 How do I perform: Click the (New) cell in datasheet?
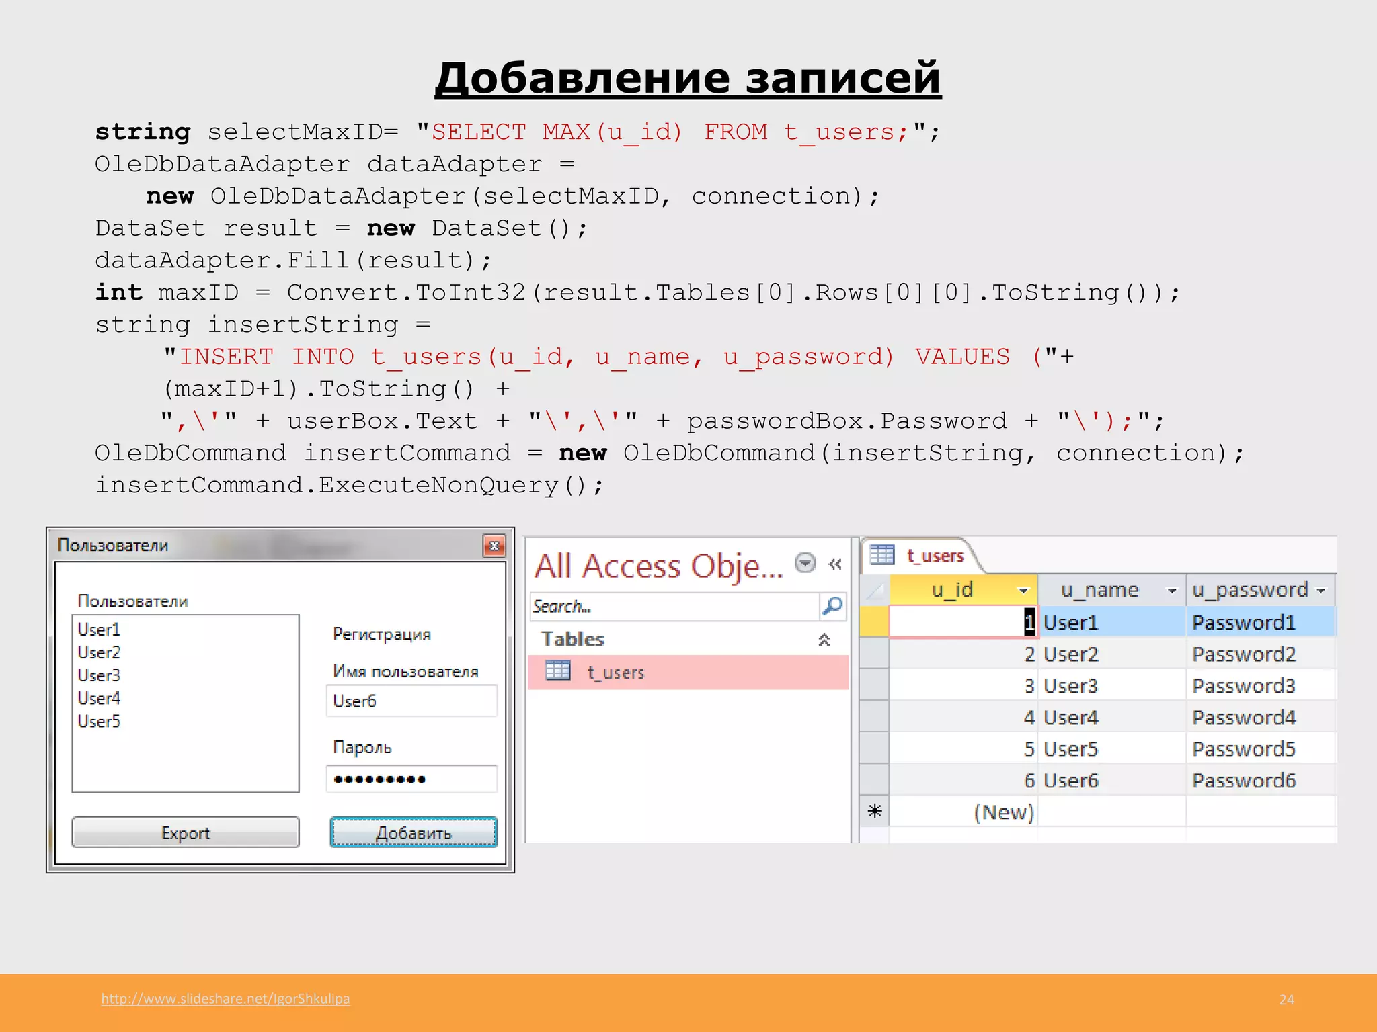click(x=963, y=812)
